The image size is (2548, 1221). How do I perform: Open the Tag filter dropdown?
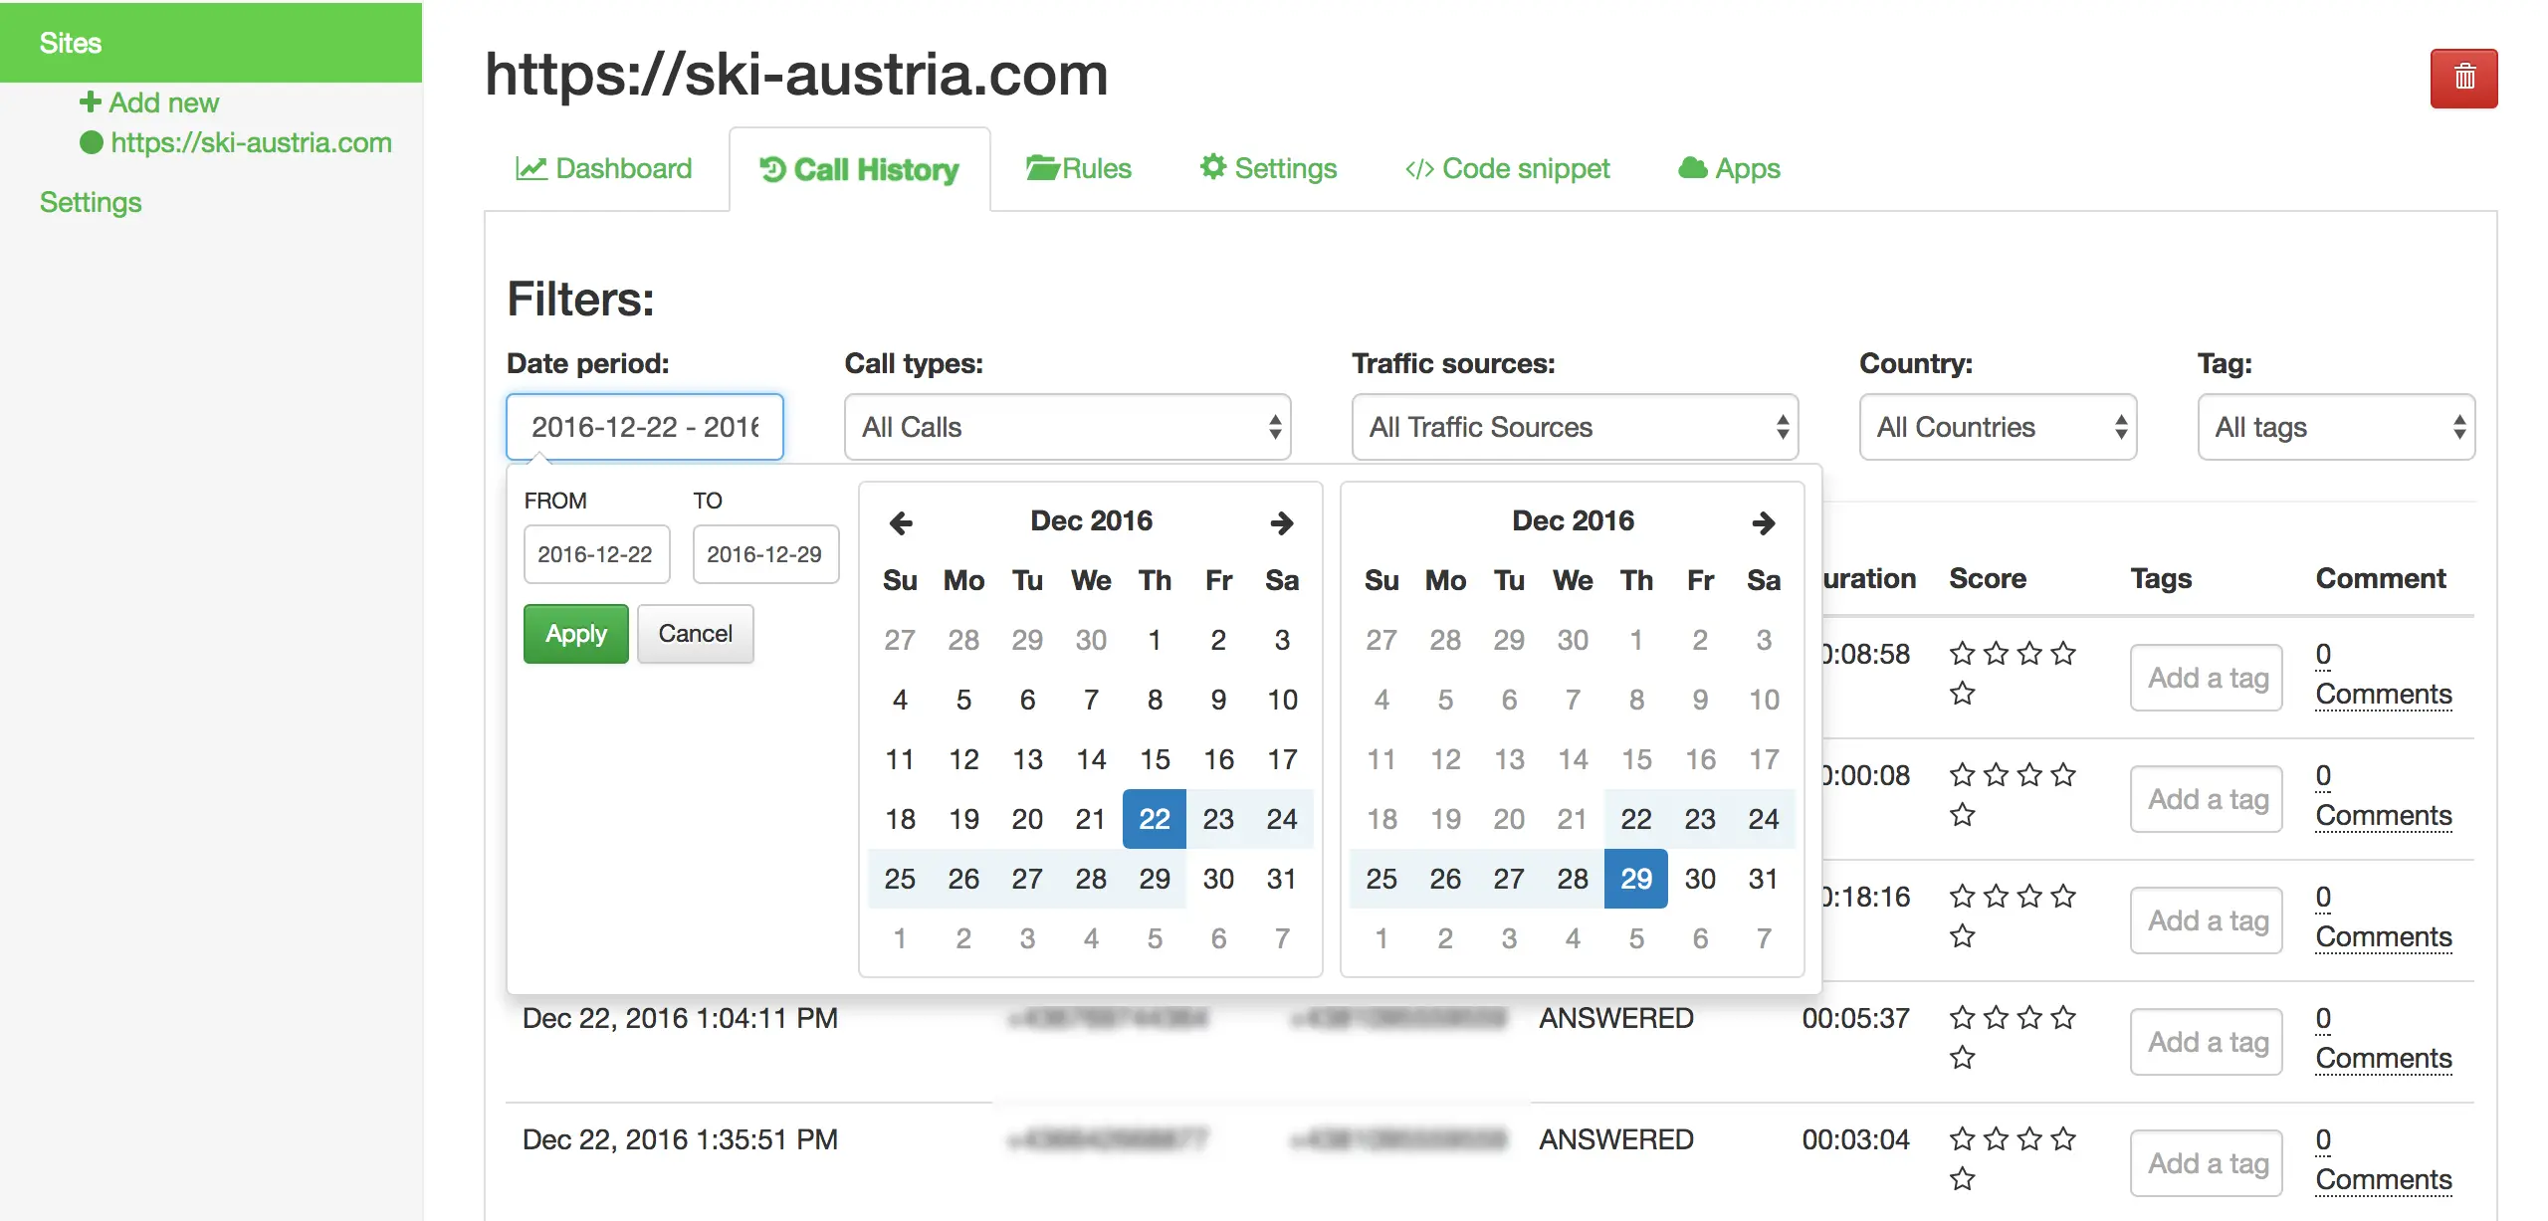(x=2336, y=427)
